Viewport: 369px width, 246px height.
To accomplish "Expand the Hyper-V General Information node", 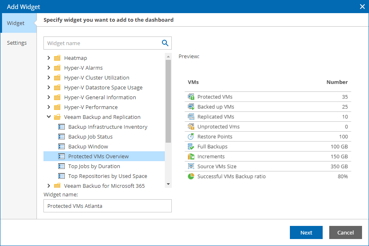I will pos(49,98).
